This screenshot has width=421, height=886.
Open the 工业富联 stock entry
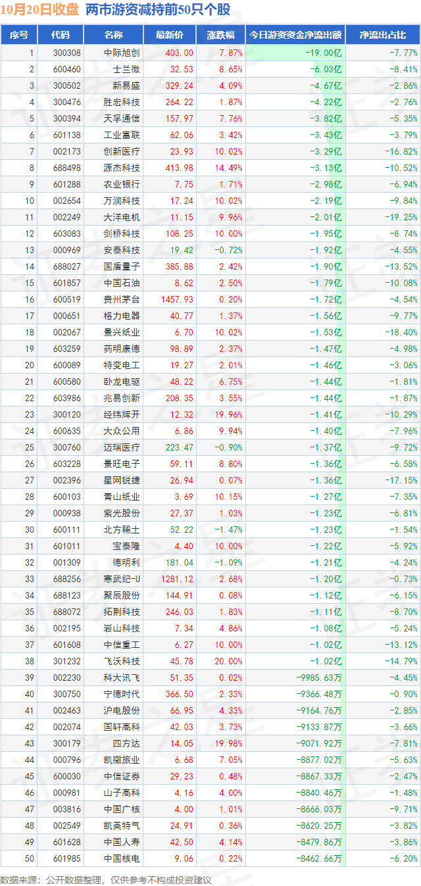122,135
